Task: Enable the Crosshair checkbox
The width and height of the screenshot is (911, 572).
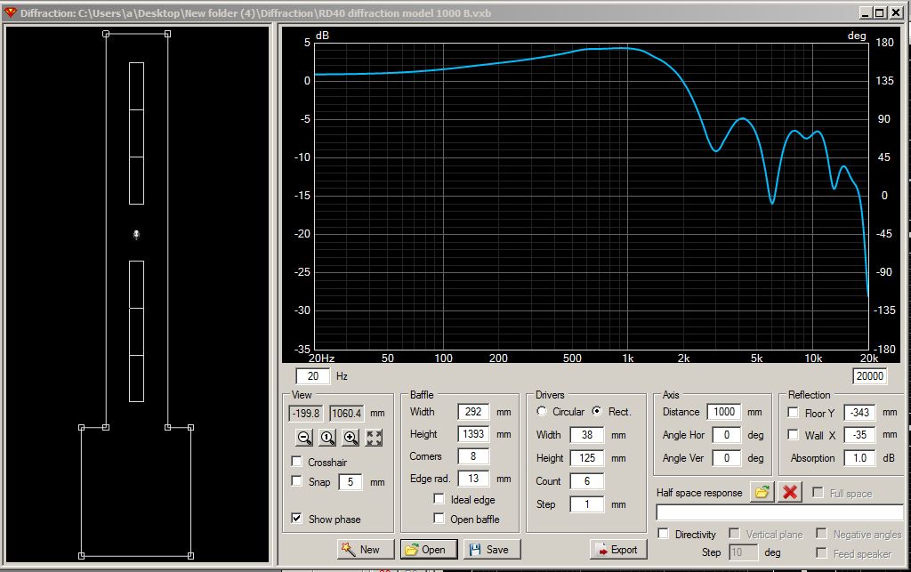Action: 297,462
